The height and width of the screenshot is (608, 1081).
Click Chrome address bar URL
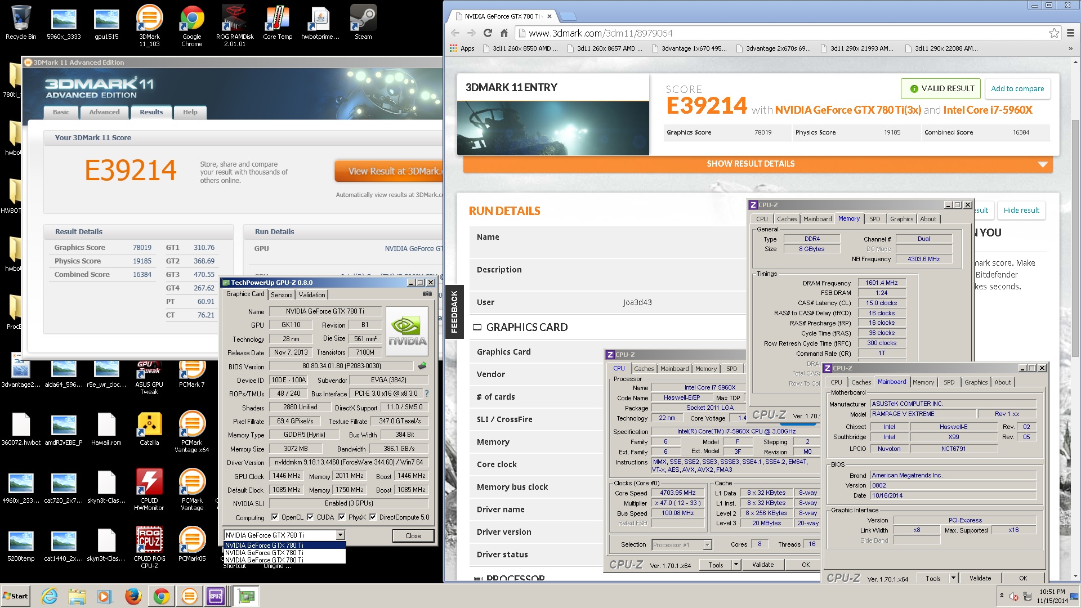pos(601,33)
